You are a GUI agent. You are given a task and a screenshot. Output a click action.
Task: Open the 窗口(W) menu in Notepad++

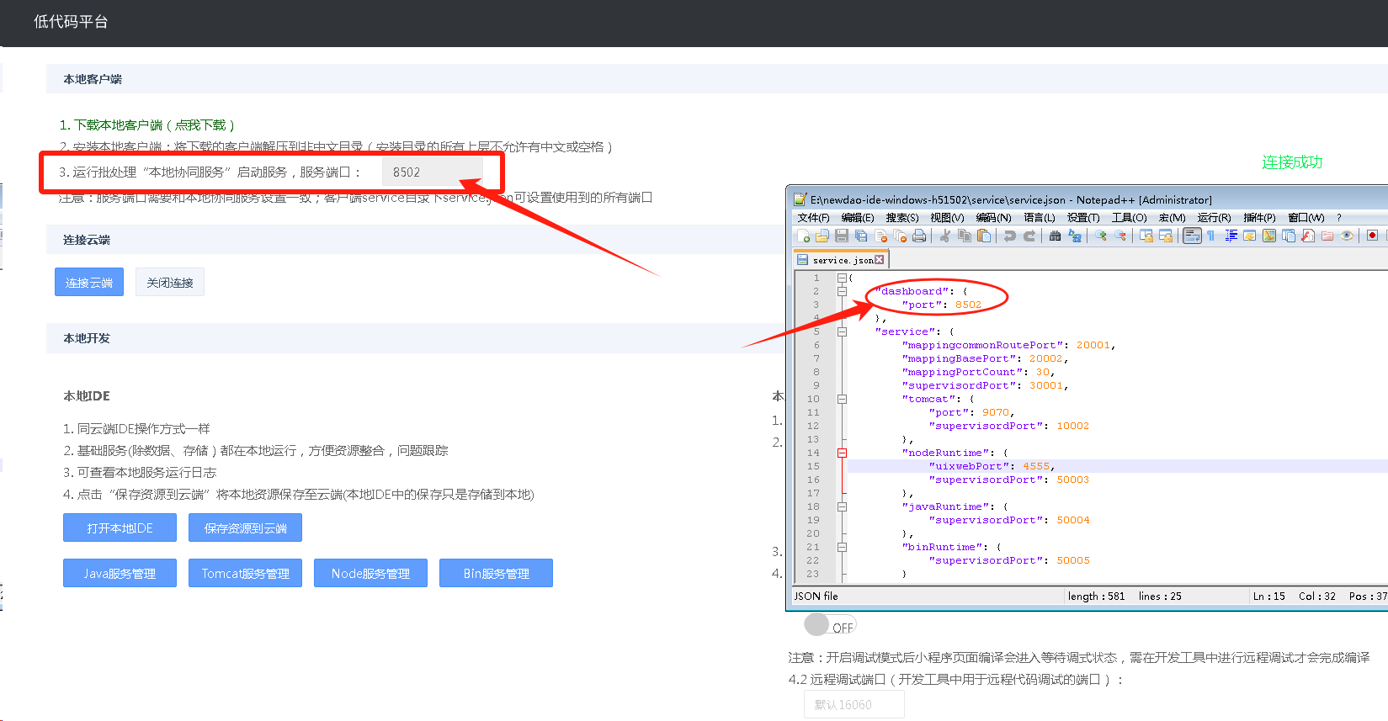(1306, 217)
